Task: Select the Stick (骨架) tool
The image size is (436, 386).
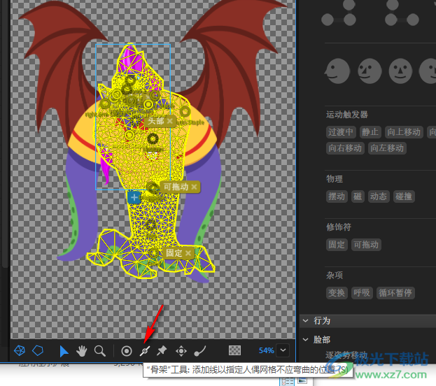Action: point(145,351)
